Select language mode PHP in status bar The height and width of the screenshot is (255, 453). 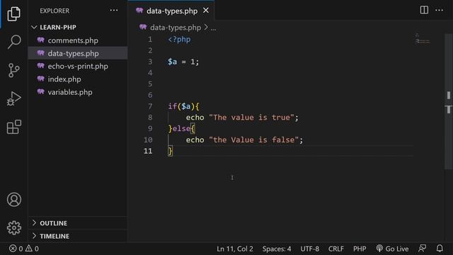[360, 249]
